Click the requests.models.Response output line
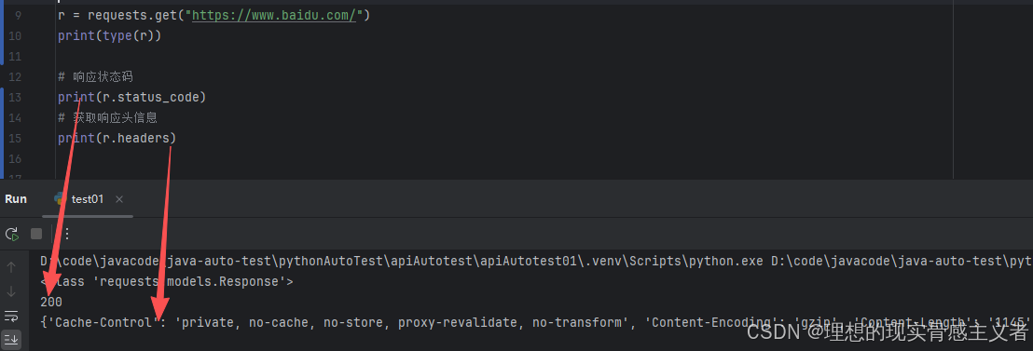This screenshot has width=1033, height=351. tap(167, 282)
